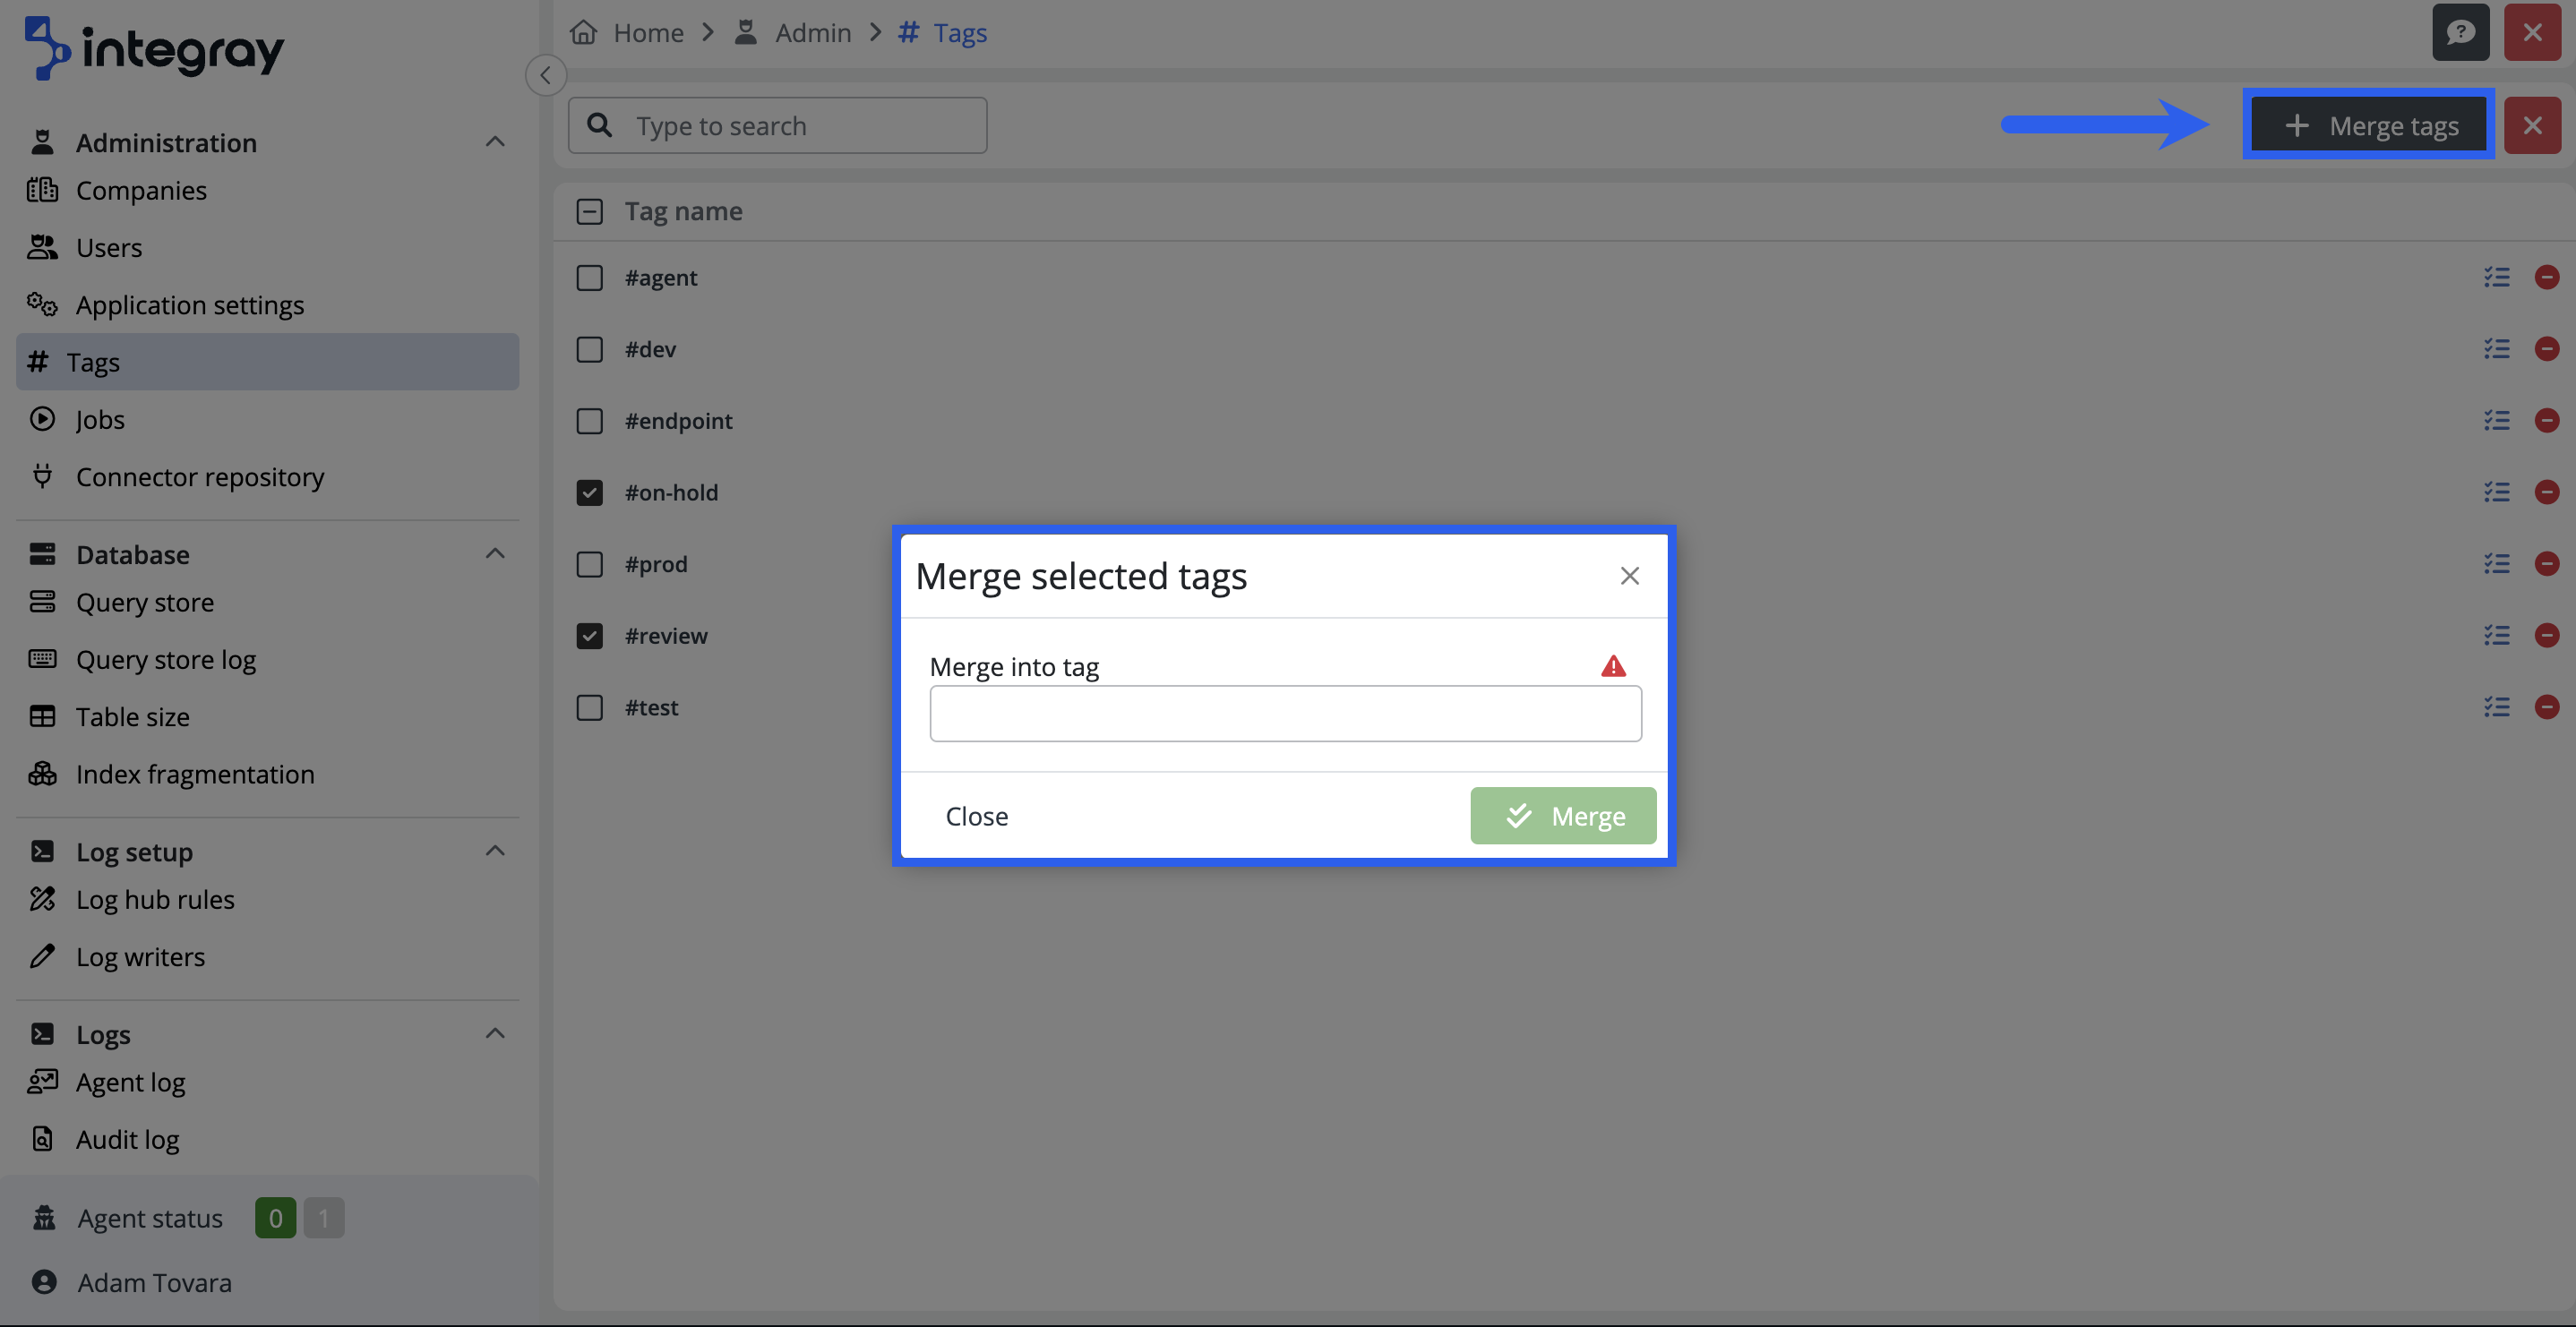The width and height of the screenshot is (2576, 1327).
Task: Delete the #agent tag with the red minus icon
Action: point(2547,278)
